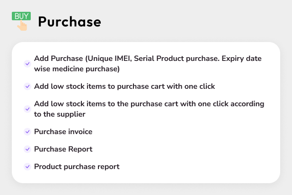Click the Purchase section heading
Screen dimensions: 292x195
pos(69,22)
